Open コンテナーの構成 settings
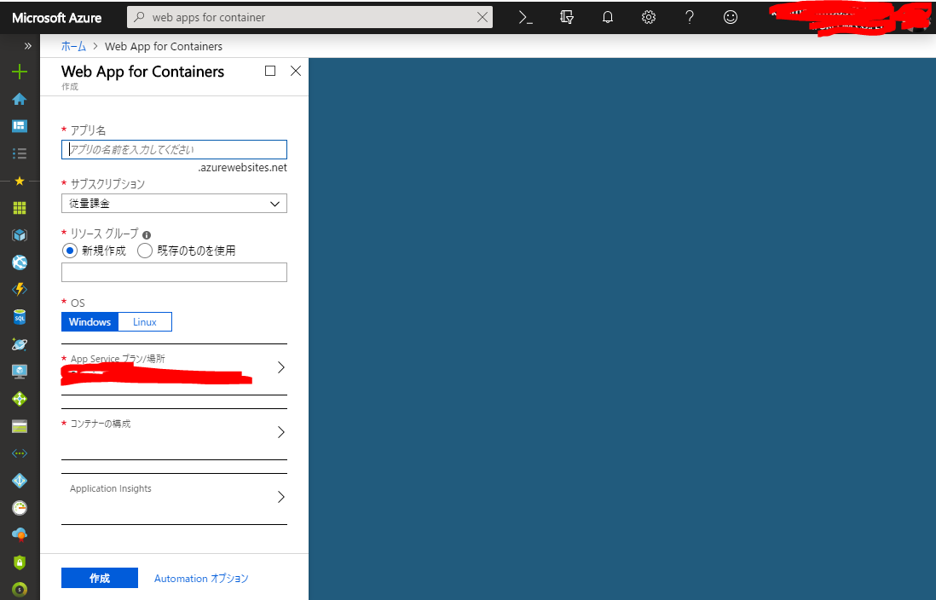This screenshot has height=600, width=936. coord(174,434)
